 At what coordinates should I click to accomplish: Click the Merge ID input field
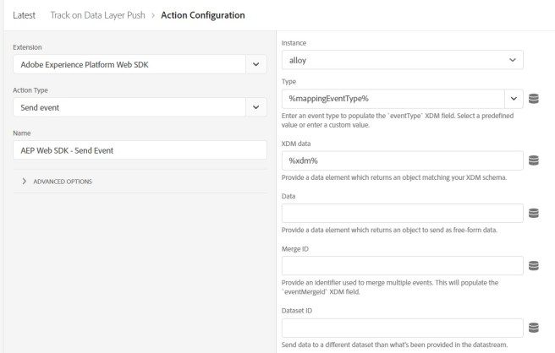pyautogui.click(x=401, y=266)
